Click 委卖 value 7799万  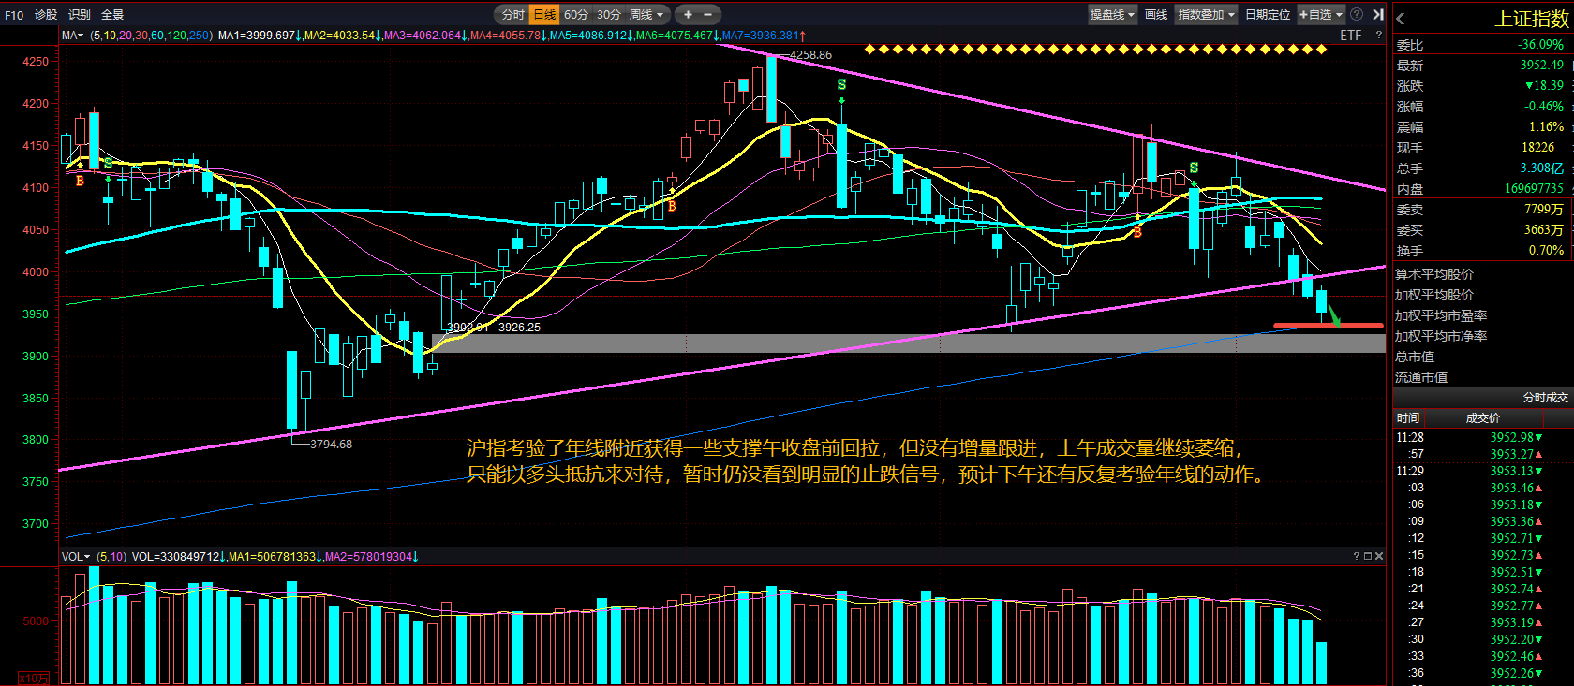[x=1544, y=209]
